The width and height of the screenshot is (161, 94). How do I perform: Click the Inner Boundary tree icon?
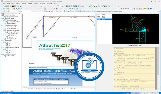5,24
